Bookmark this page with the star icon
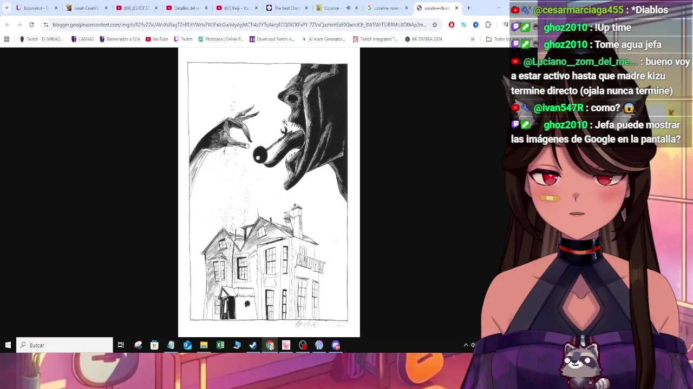Image resolution: width=693 pixels, height=389 pixels. [434, 25]
